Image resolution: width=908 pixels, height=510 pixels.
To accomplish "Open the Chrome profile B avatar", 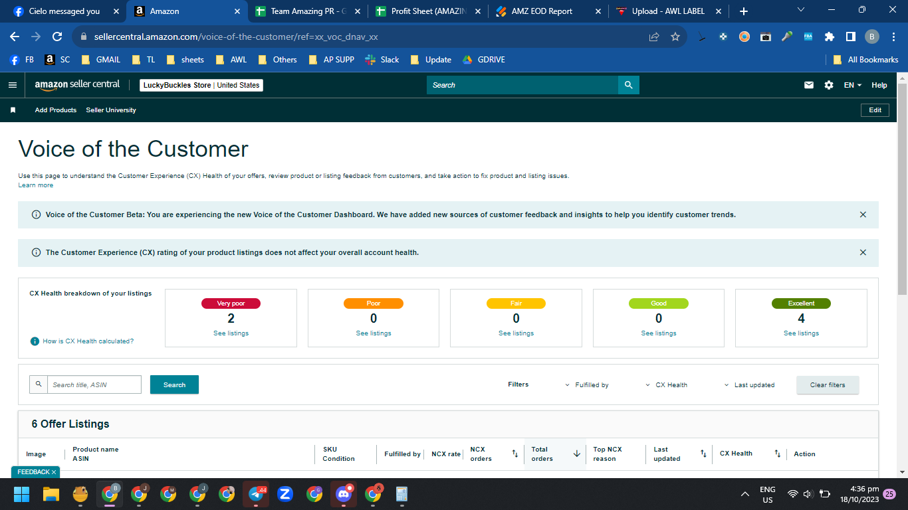I will click(x=872, y=37).
